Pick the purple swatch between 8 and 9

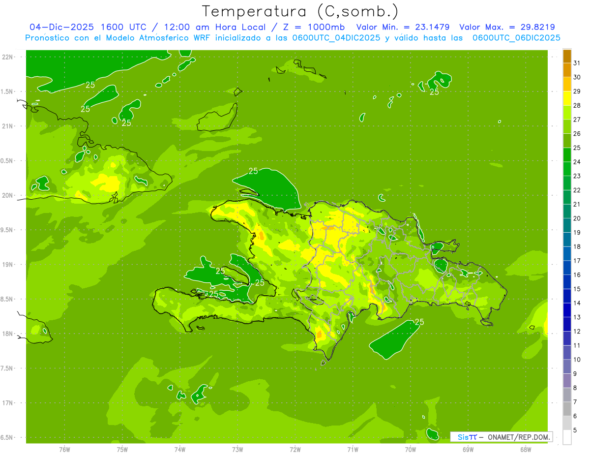tap(567, 381)
